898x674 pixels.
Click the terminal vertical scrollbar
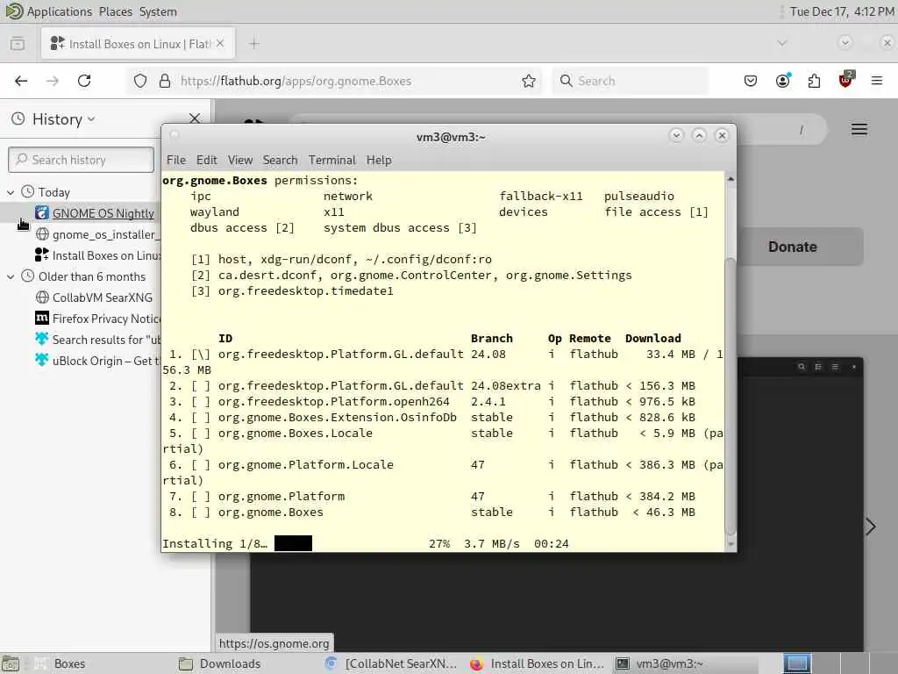click(x=731, y=396)
